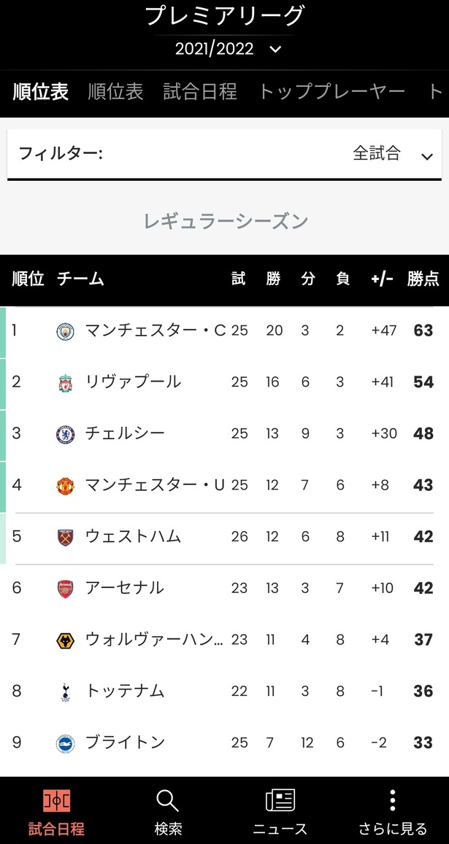Open the ニュース news icon
Image resolution: width=449 pixels, height=844 pixels.
click(x=280, y=801)
